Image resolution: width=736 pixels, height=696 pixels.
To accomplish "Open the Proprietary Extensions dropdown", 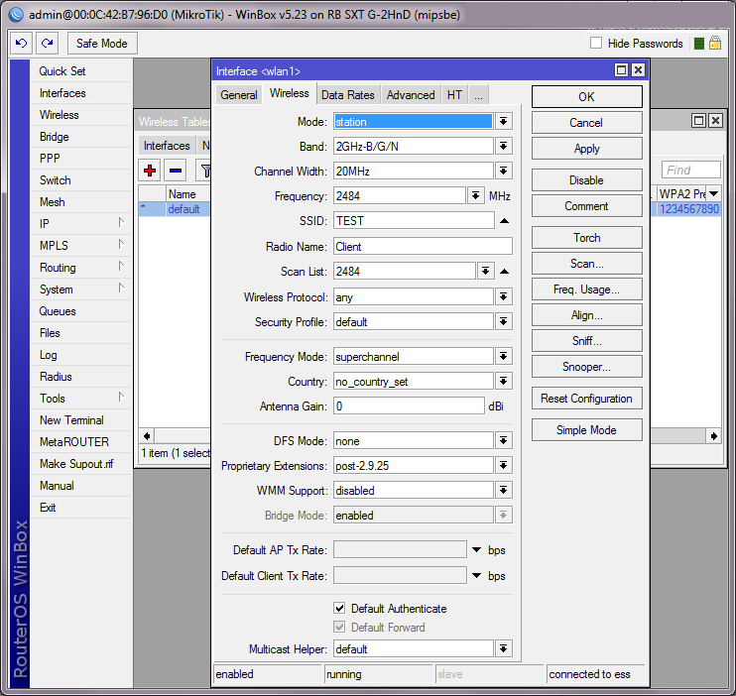I will (x=503, y=466).
